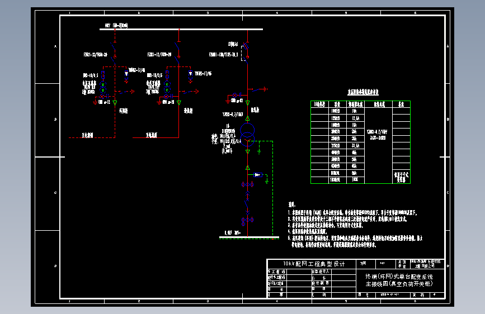Viewport: 485px width, 314px height.
Task: Select zone row letter B on the left border
Action: 55,120
